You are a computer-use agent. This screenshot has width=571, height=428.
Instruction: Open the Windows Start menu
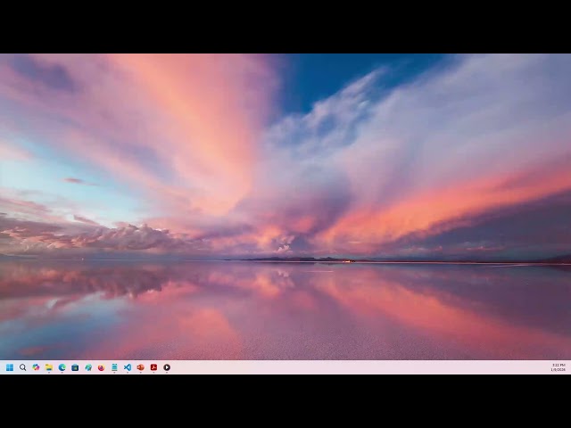point(10,367)
